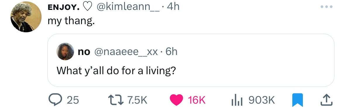Viewport: 345px width, 110px height.
Task: Open avatar of user naaeee__xx
Action: 65,52
